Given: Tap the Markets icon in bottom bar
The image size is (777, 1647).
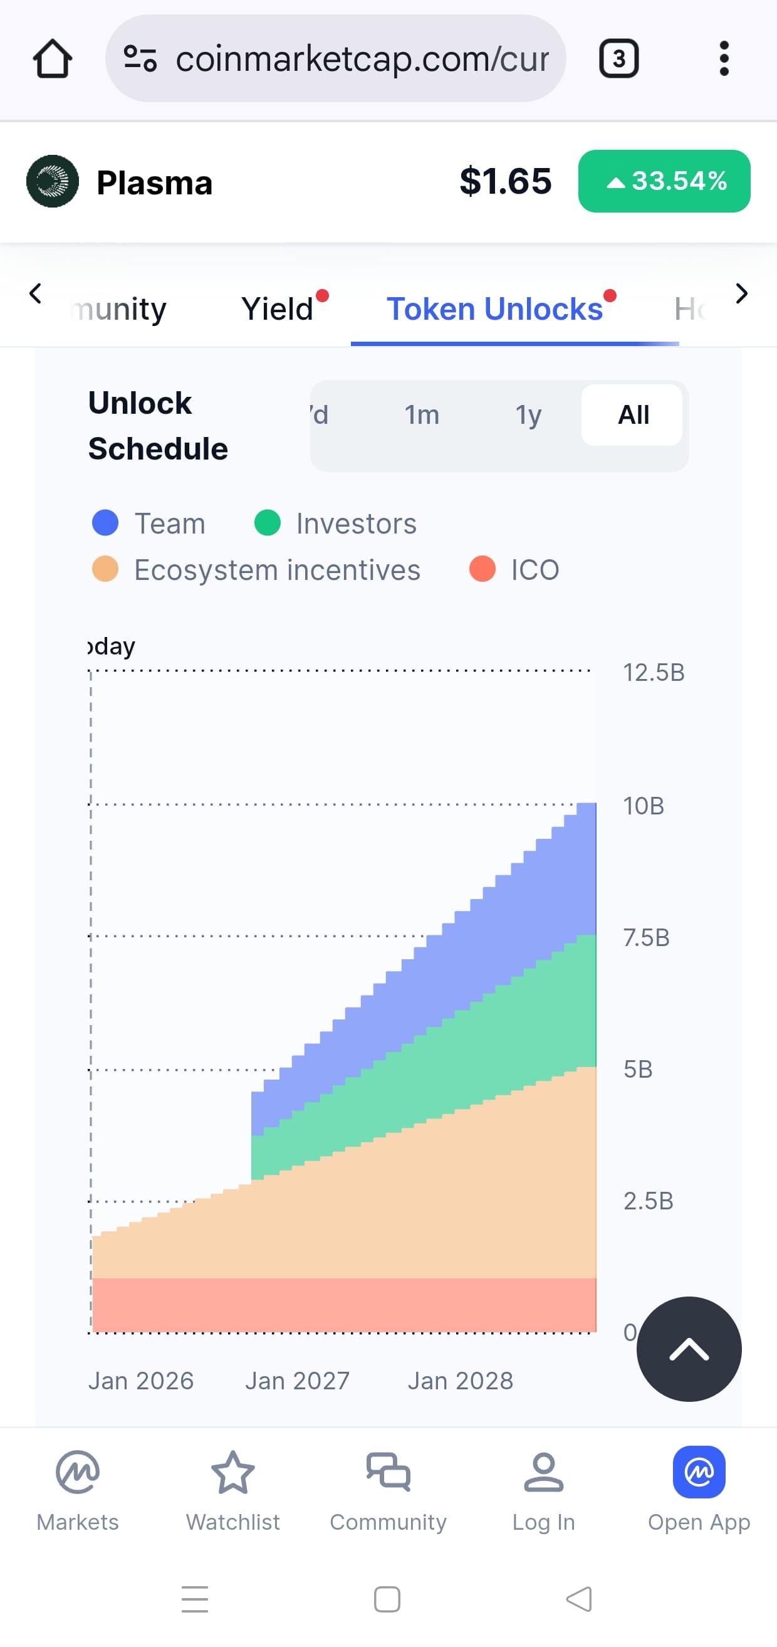Looking at the screenshot, I should (x=77, y=1471).
